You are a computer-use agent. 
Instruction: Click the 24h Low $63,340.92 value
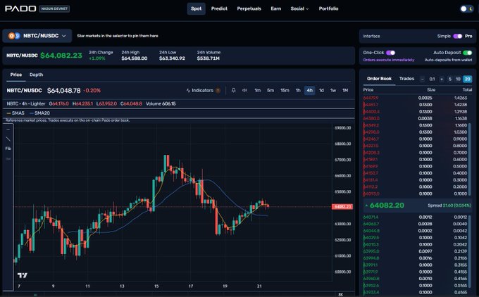(172, 58)
